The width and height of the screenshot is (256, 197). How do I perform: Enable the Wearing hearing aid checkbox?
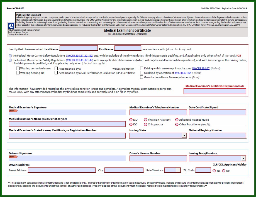pyautogui.click(x=18, y=73)
